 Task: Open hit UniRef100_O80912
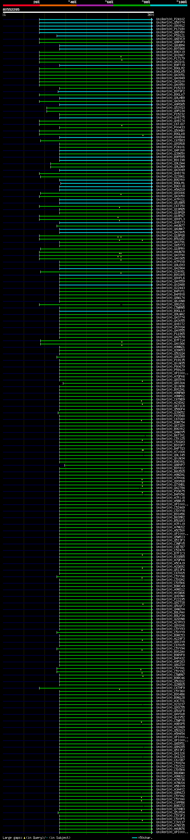pyautogui.click(x=170, y=26)
